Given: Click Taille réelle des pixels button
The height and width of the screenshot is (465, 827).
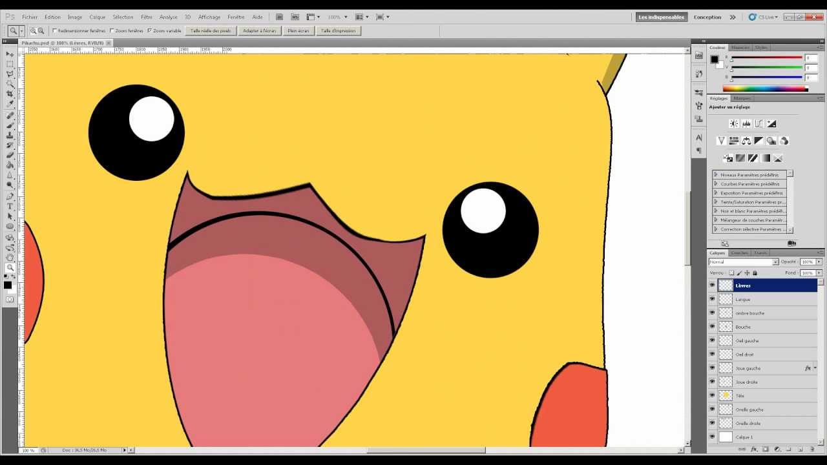Looking at the screenshot, I should pos(211,30).
